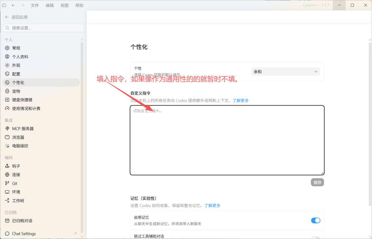Toggle the 启用记忆 switch off
Screen dimensions: 372x239
tap(316, 220)
